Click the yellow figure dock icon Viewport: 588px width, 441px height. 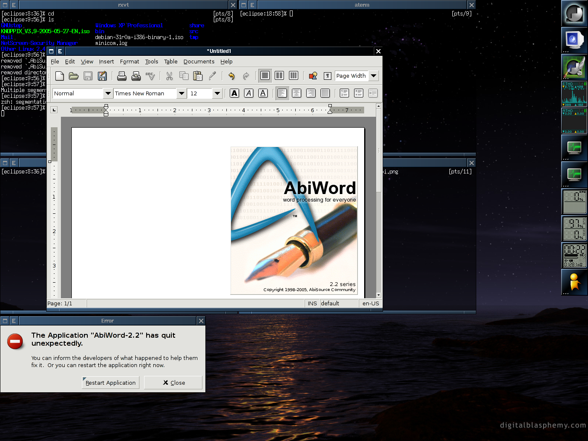point(574,282)
